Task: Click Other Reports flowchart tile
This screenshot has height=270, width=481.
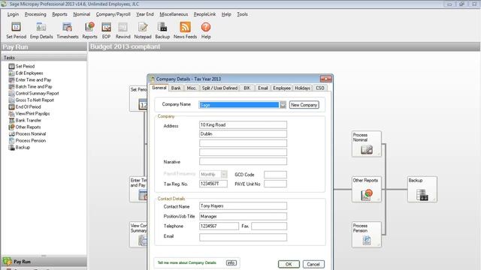Action: coord(366,189)
